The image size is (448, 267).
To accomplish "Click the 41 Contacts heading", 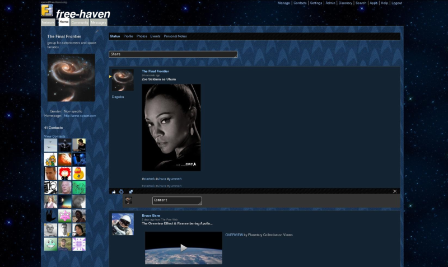I will tap(53, 128).
